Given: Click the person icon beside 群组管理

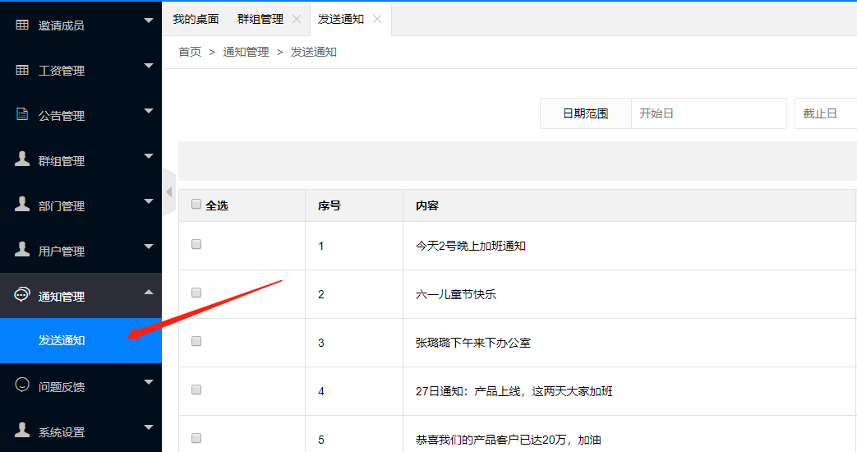Looking at the screenshot, I should click(22, 159).
